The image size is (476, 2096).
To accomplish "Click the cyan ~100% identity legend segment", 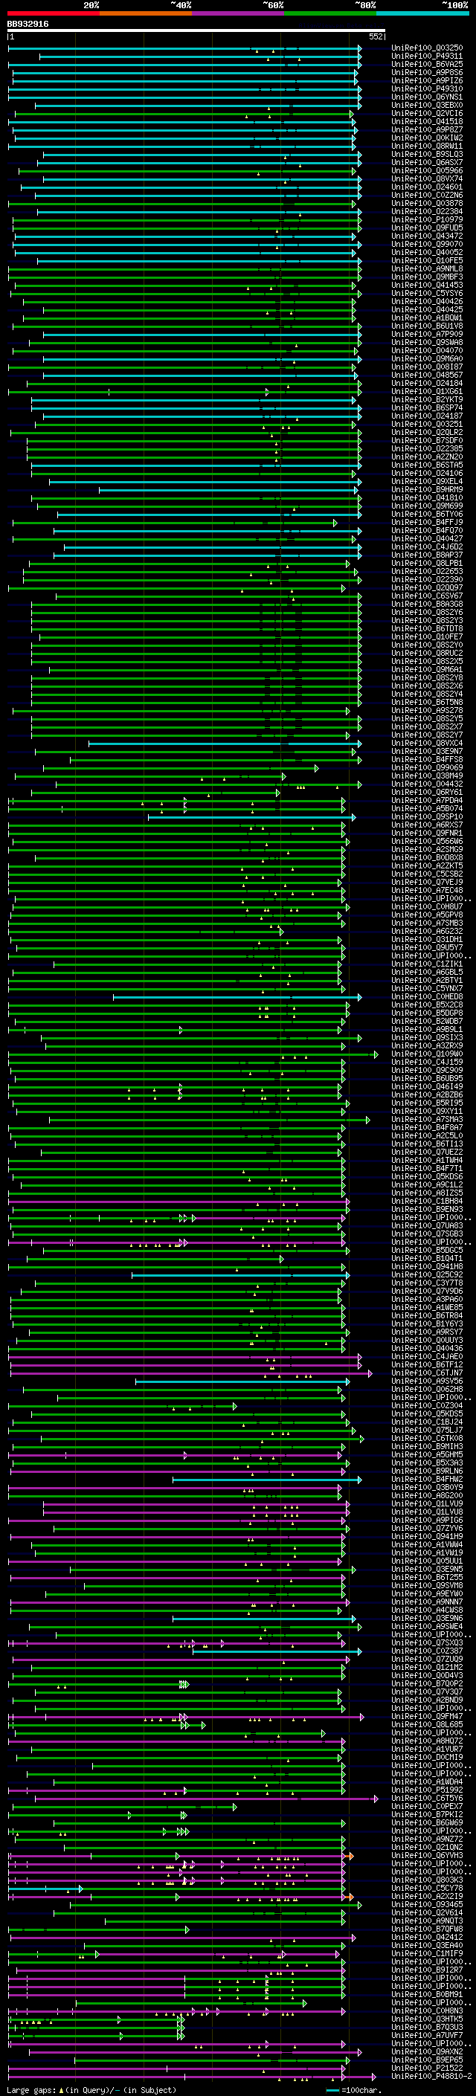I will tap(422, 13).
